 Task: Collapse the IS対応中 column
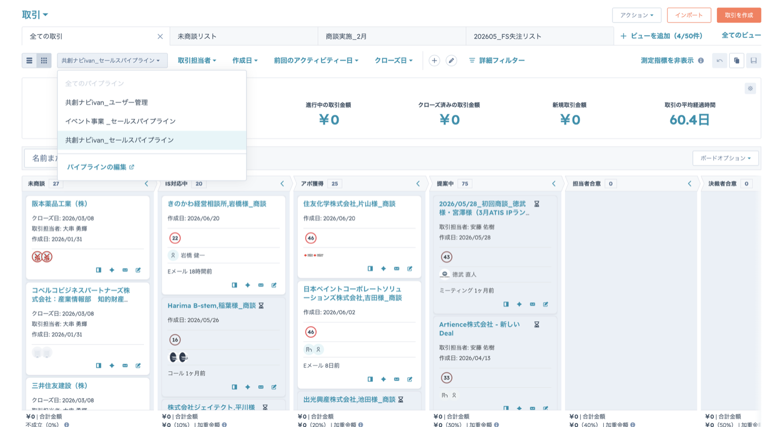pos(282,184)
